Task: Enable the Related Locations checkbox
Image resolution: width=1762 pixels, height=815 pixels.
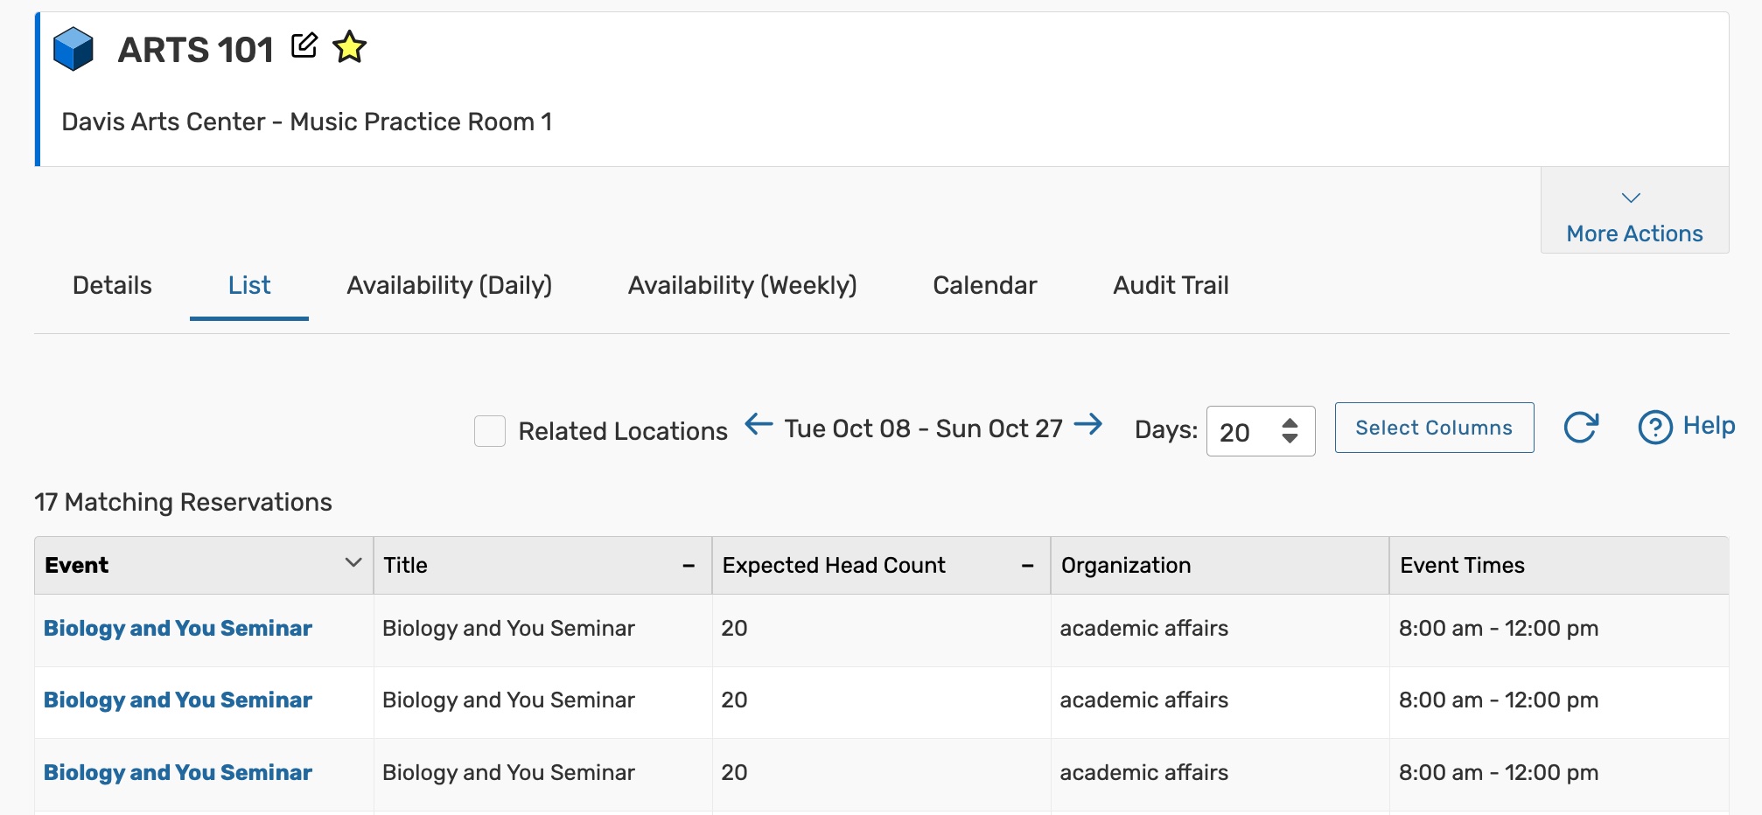Action: click(x=490, y=431)
